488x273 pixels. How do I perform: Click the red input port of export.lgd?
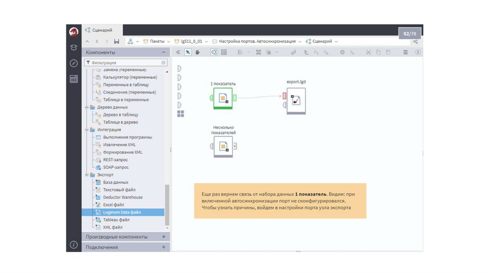[x=284, y=96]
